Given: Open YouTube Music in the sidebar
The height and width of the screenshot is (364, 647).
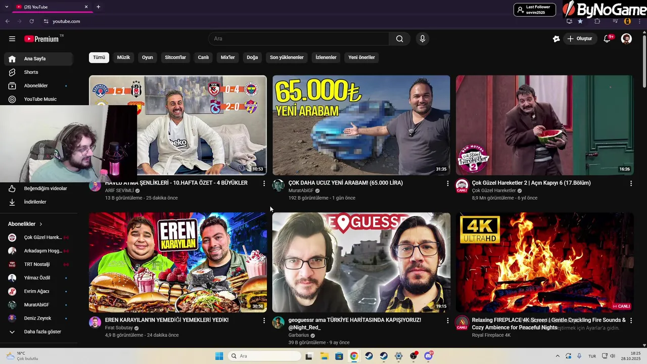Looking at the screenshot, I should [x=38, y=99].
